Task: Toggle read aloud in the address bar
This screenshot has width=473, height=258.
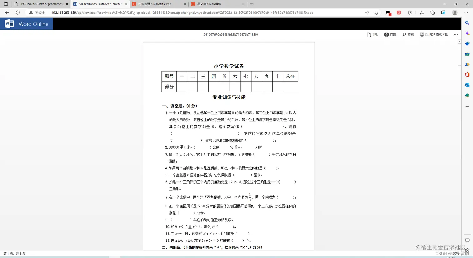Action: [367, 13]
